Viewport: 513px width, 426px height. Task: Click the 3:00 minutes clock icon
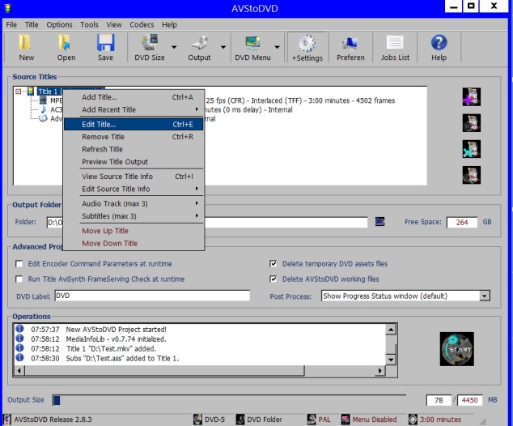[413, 420]
